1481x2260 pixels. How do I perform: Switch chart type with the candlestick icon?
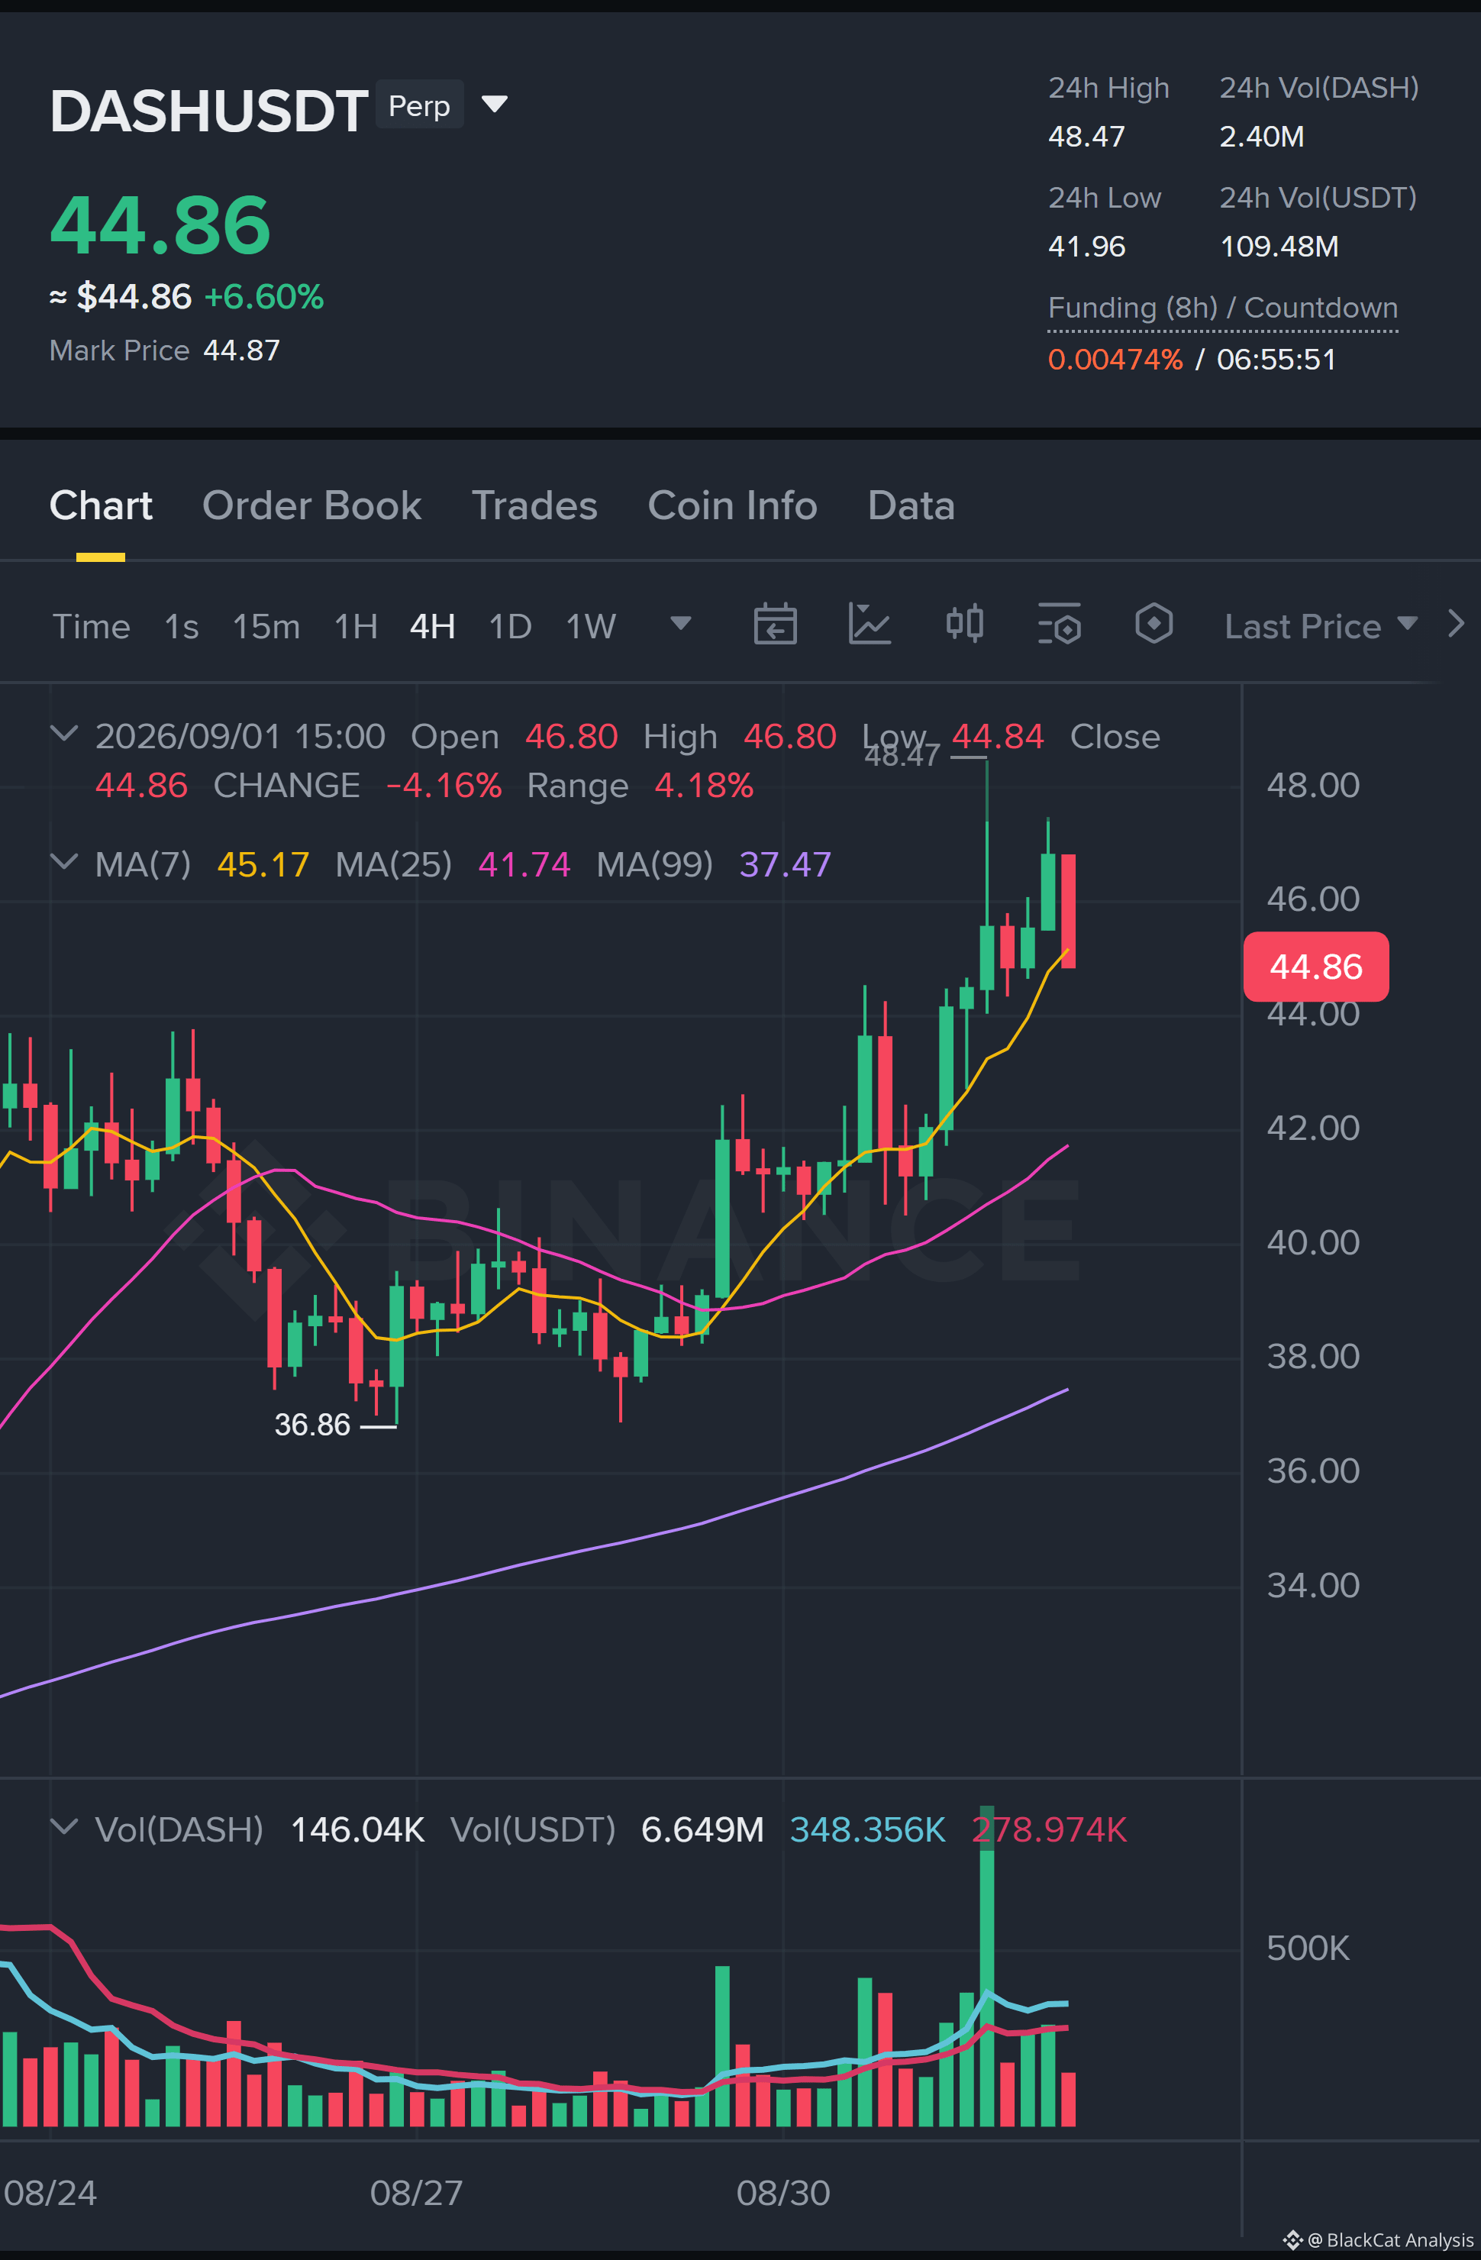coord(964,624)
